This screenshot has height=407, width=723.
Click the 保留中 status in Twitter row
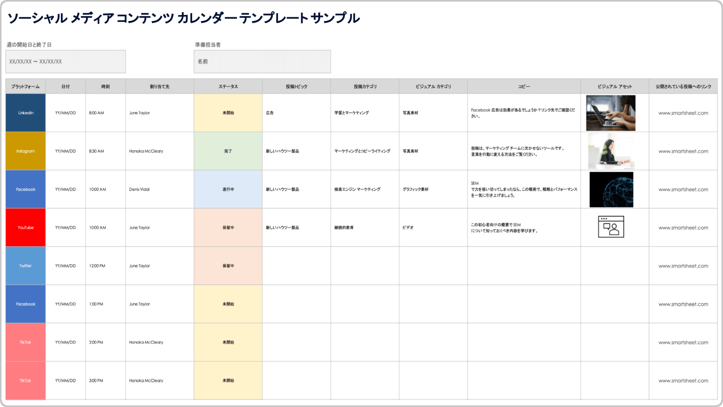[228, 266]
